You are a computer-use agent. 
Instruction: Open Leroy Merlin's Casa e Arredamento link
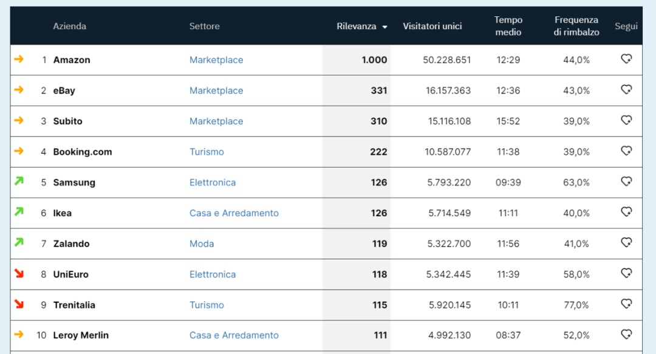(x=234, y=335)
